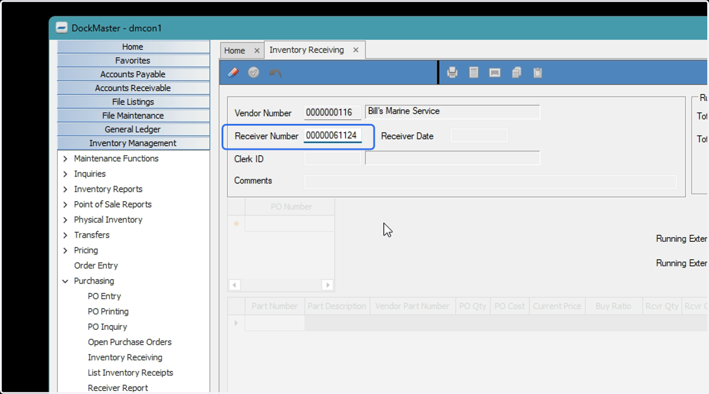Click the barcode label icon

(495, 73)
